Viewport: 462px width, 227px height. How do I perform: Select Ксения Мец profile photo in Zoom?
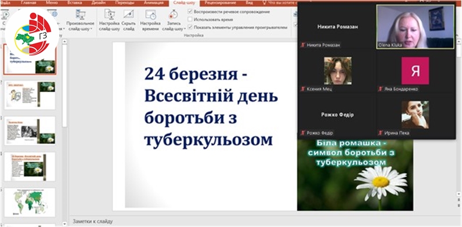(338, 71)
